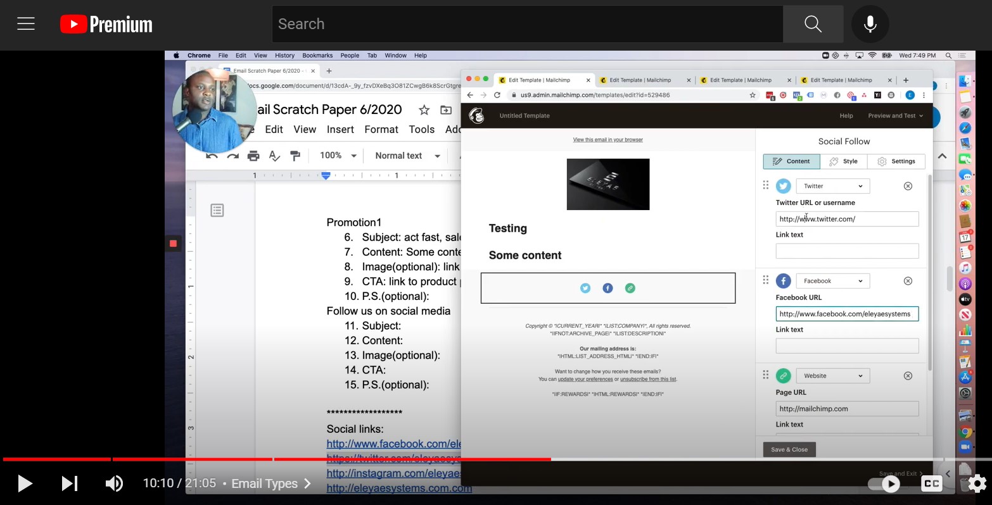This screenshot has height=505, width=992.
Task: Grab the Website row drag handle
Action: click(766, 375)
